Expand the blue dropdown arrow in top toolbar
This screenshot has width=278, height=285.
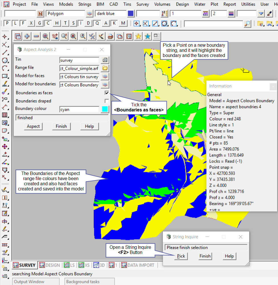[x=261, y=13]
